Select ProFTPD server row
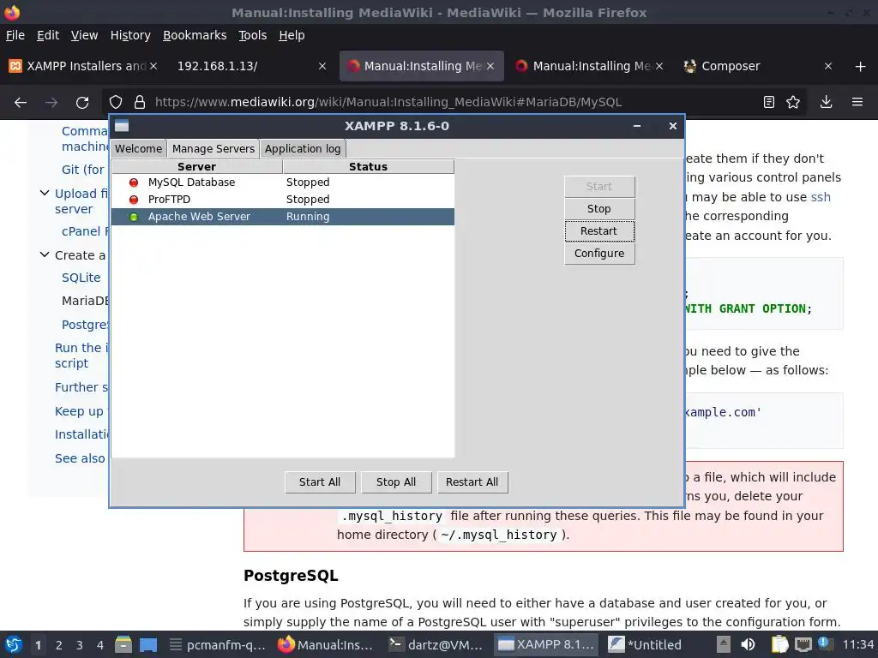 (283, 200)
